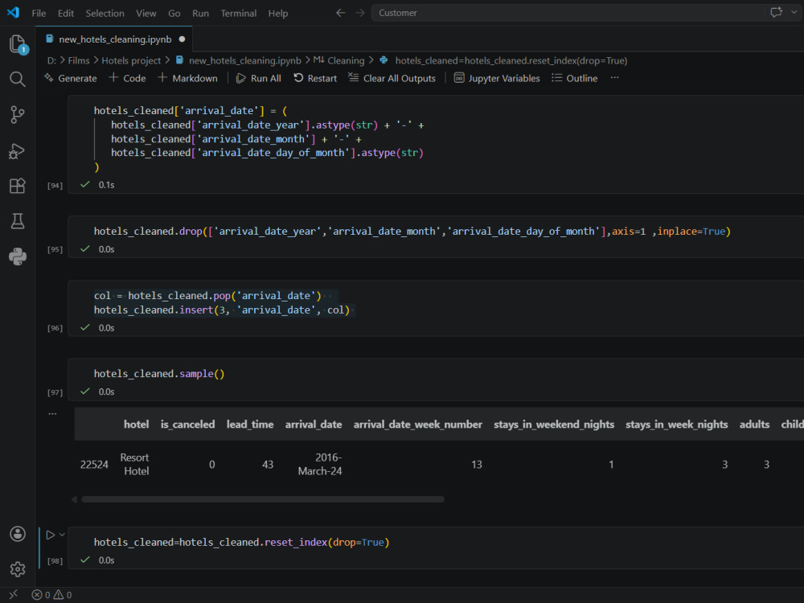Viewport: 804px width, 603px height.
Task: Show the notebook Outline
Action: (574, 78)
